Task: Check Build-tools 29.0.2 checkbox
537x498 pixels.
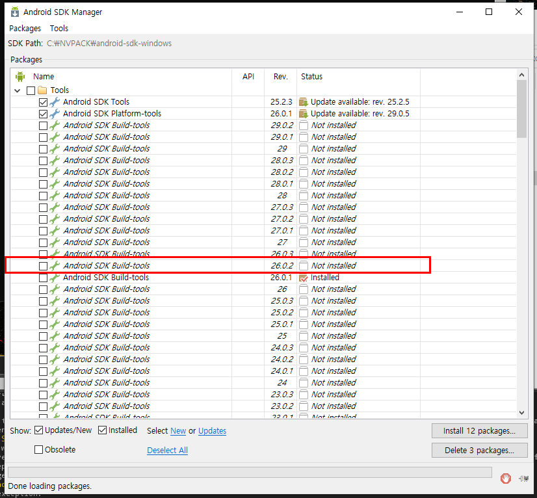Action: click(x=43, y=125)
